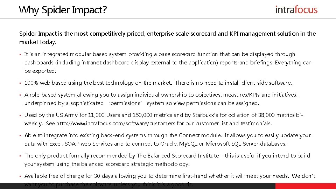Select the free 30 days trial bullet
The height and width of the screenshot is (189, 336).
tap(170, 176)
